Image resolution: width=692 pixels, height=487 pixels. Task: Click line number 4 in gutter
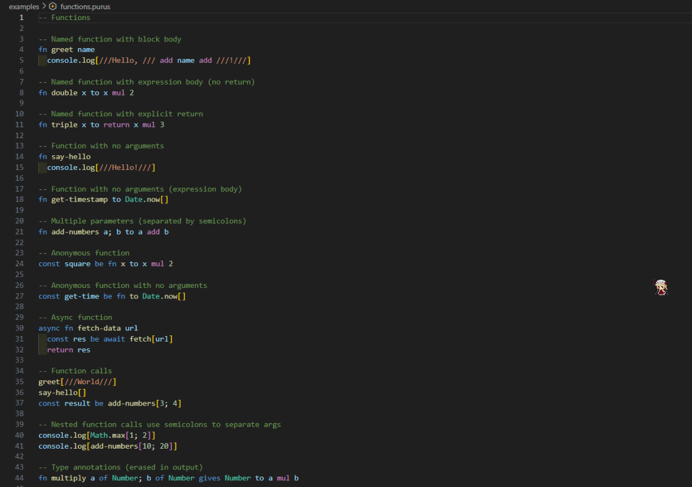click(x=21, y=49)
